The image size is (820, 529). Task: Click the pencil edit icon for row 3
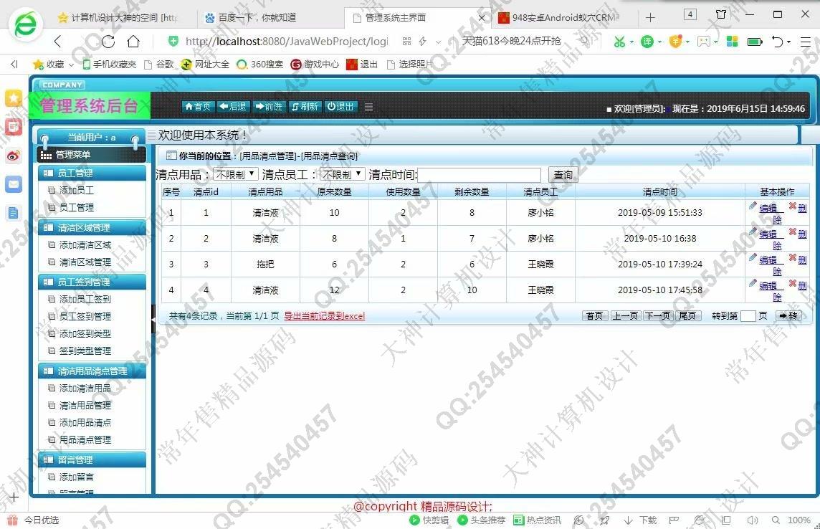[x=753, y=257]
